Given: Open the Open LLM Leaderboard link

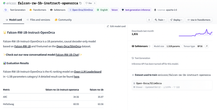Looking at the screenshot, I should (x=88, y=71).
